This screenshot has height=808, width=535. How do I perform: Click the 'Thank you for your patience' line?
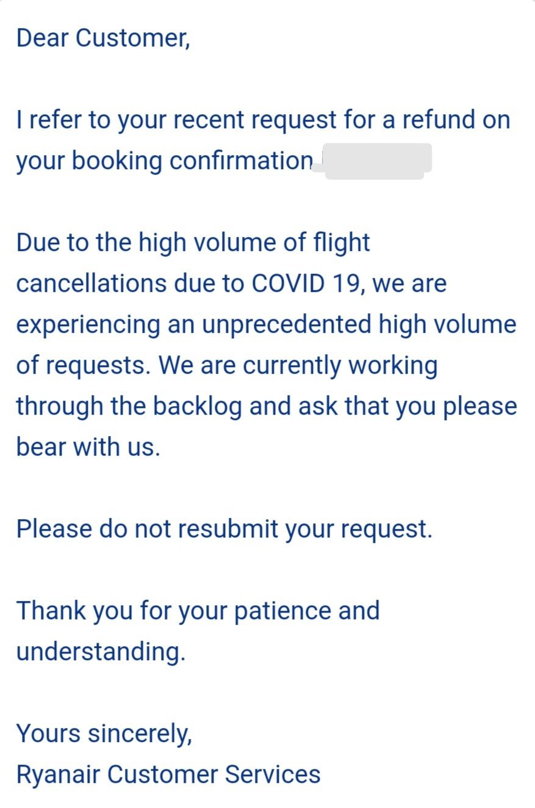coord(198,611)
